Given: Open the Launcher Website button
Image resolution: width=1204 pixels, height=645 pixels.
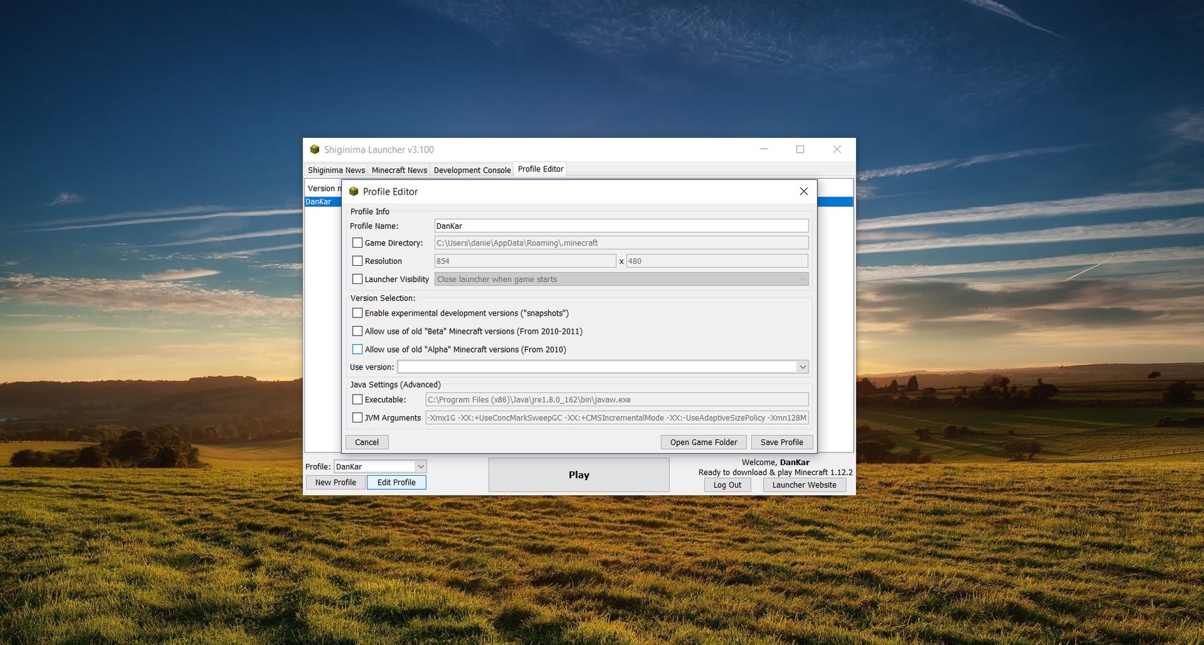Looking at the screenshot, I should tap(804, 485).
